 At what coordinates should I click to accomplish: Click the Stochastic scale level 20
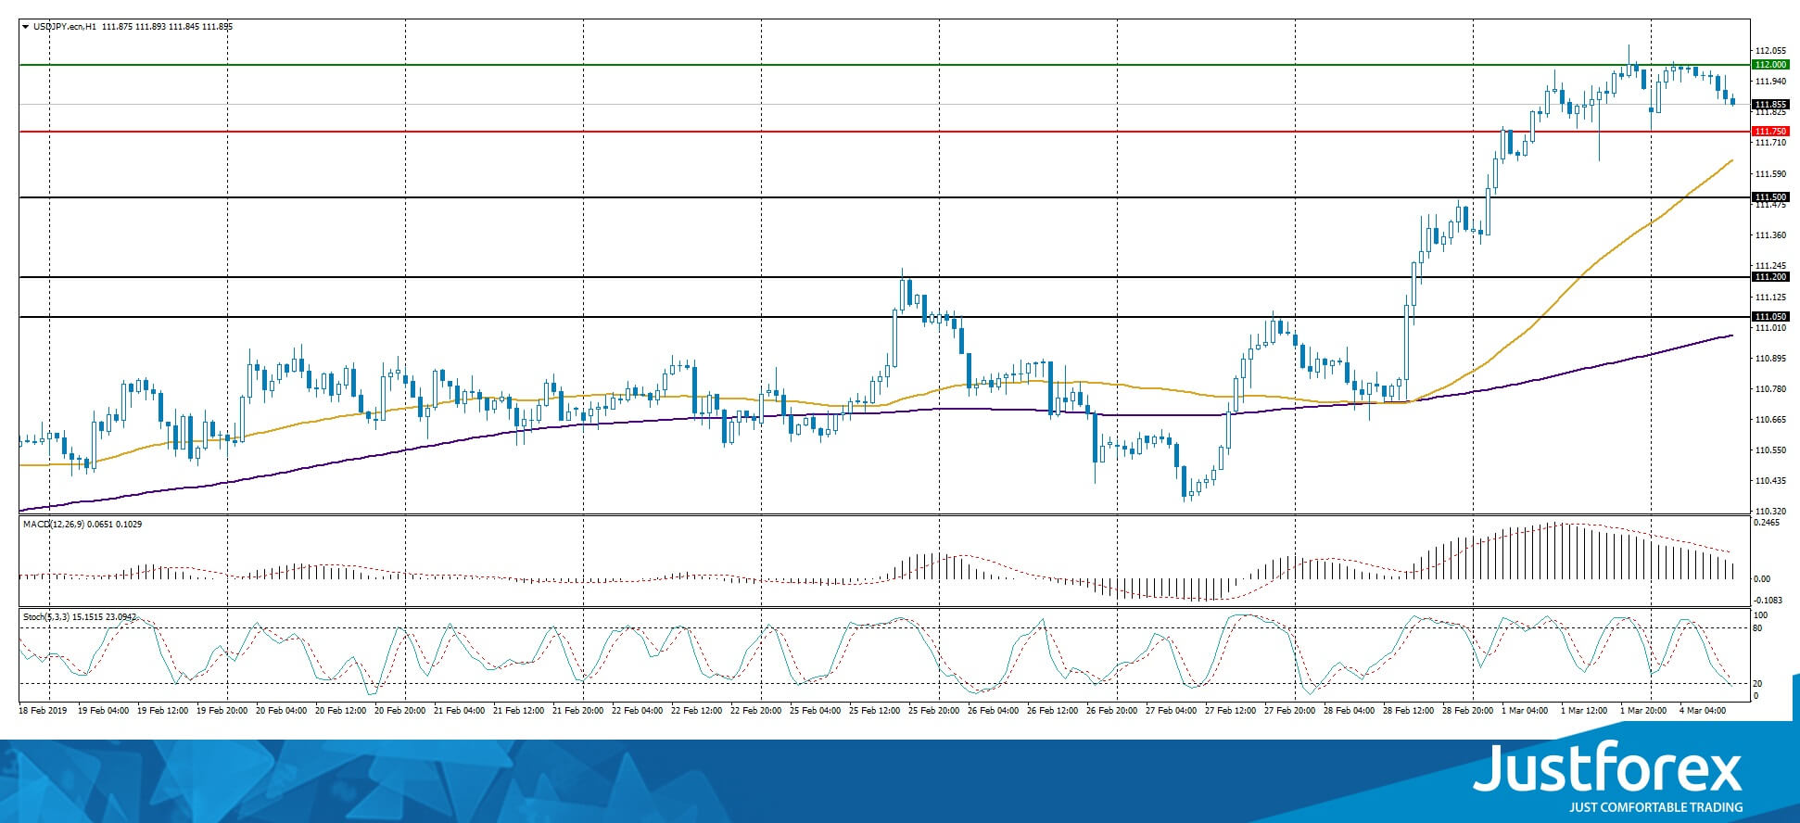tap(1757, 684)
